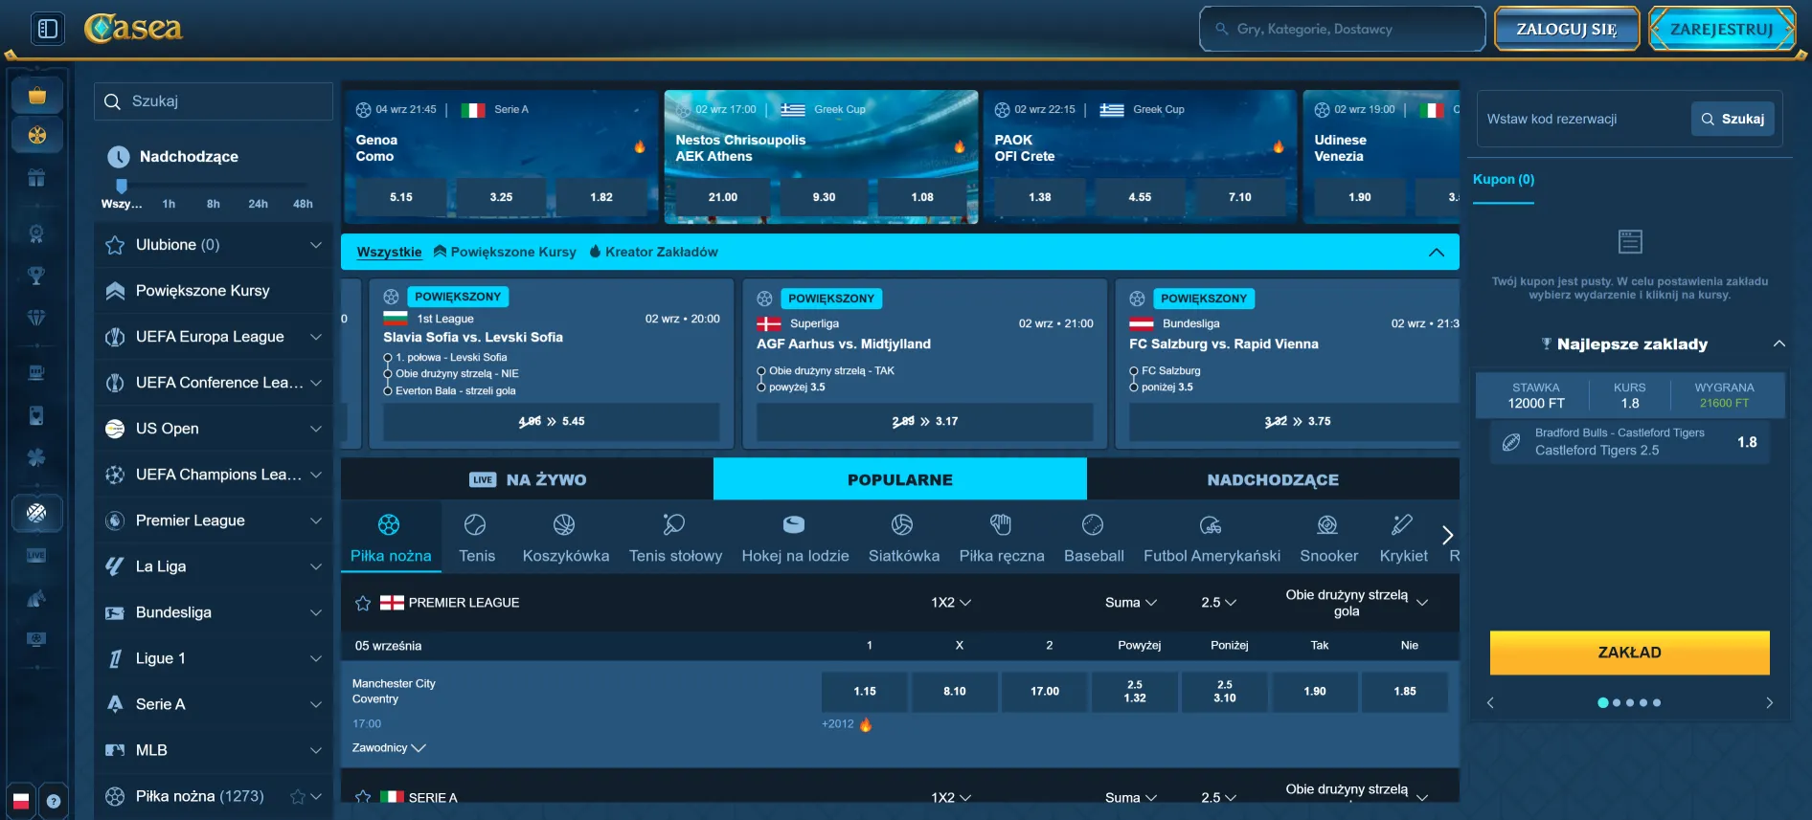The image size is (1812, 820).
Task: Select the Krykiet sport icon
Action: [1403, 538]
